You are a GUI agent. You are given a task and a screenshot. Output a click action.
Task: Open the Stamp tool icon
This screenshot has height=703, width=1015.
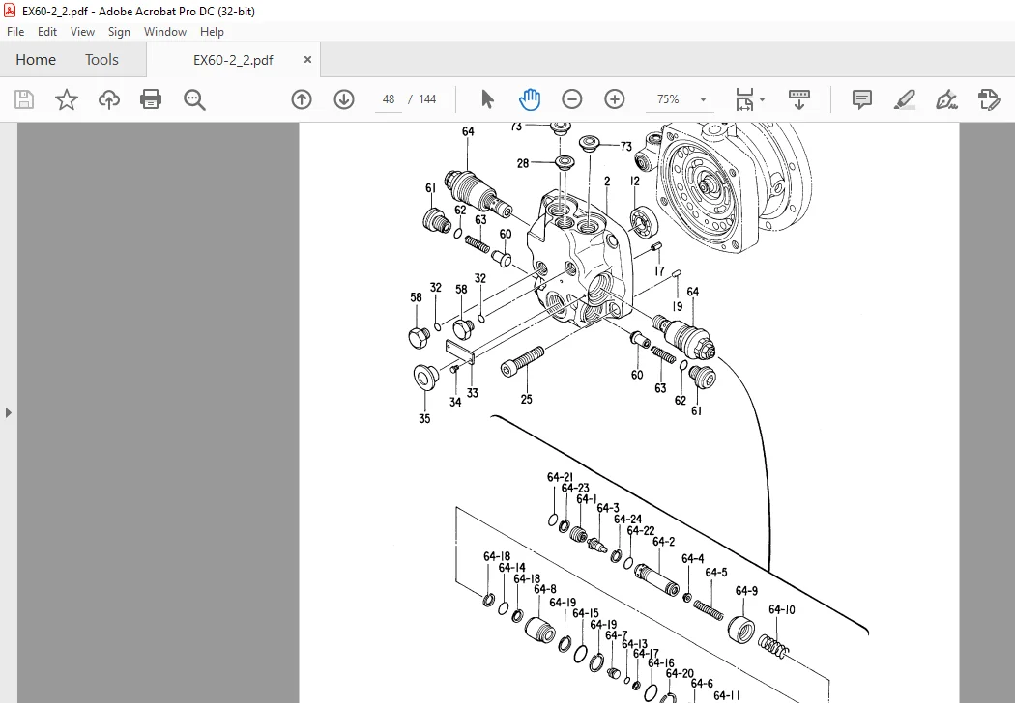pos(989,99)
